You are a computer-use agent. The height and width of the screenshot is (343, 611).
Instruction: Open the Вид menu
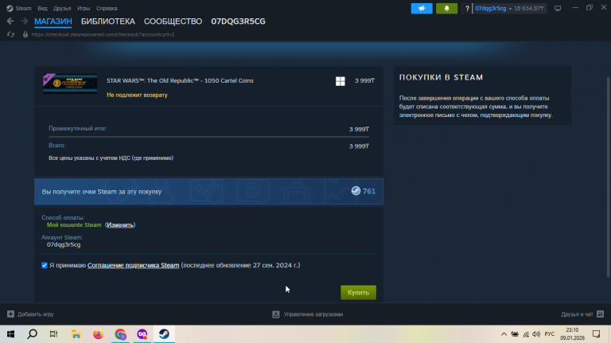(42, 8)
